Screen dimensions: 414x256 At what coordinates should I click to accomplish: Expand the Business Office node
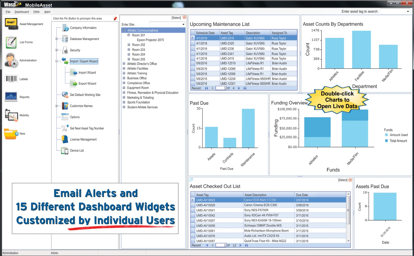(x=124, y=78)
